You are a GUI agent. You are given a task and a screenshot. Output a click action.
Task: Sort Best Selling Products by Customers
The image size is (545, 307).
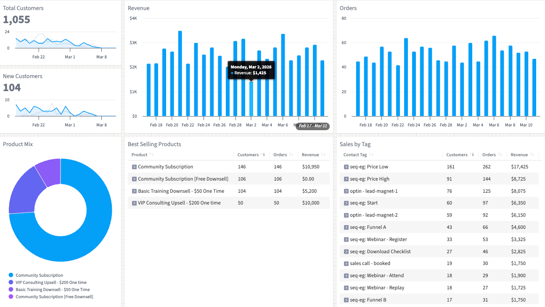[x=248, y=155]
